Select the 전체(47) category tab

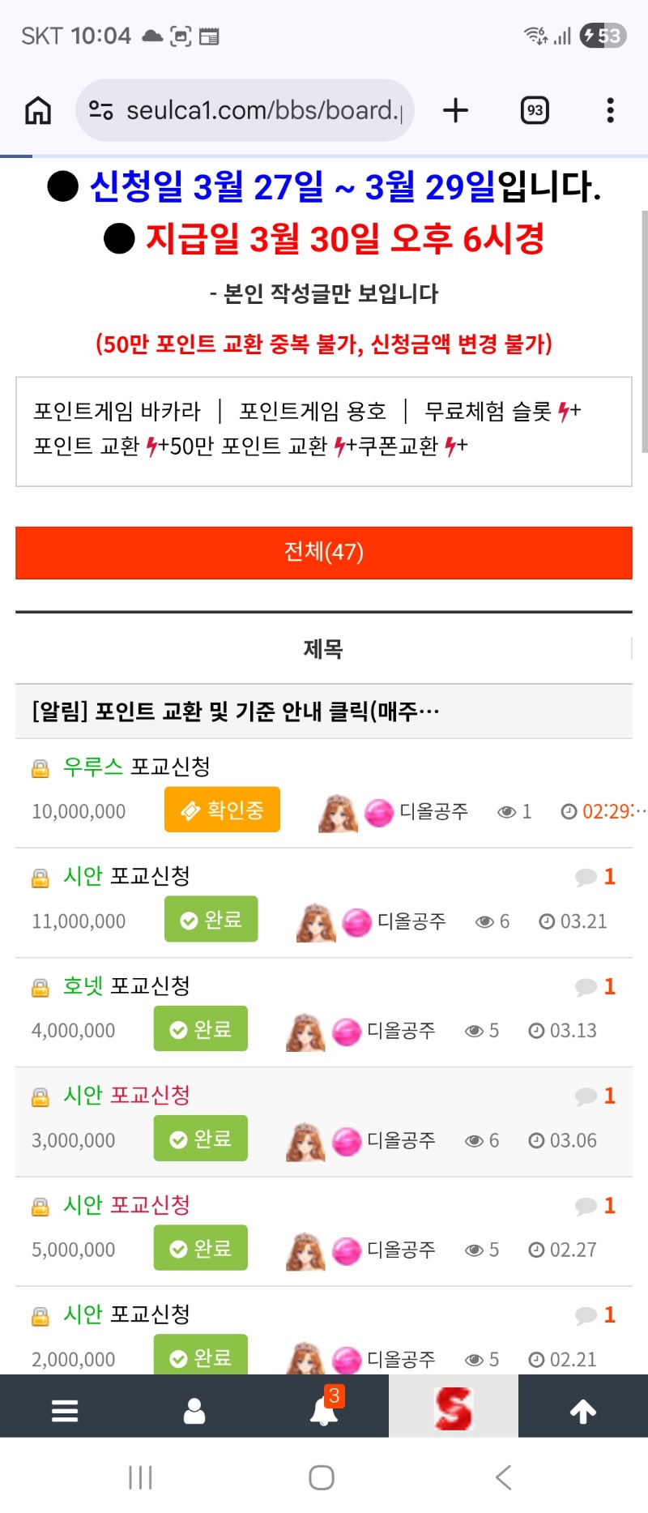click(324, 553)
